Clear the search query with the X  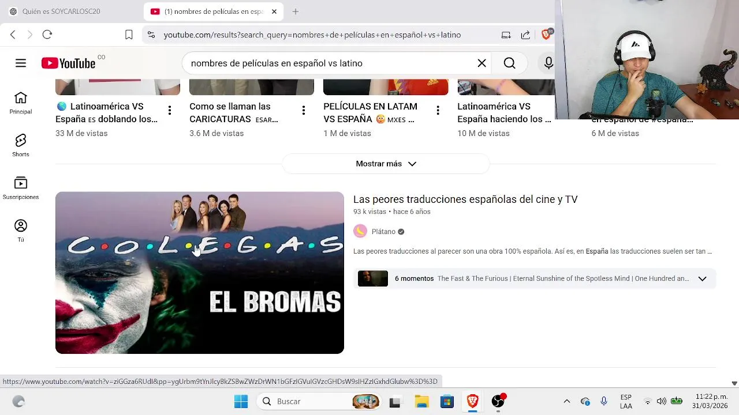(482, 63)
